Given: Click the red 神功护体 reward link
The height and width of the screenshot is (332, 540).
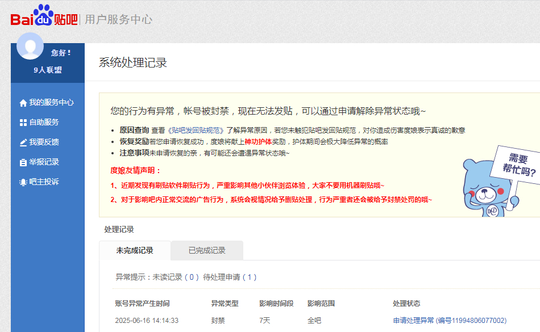Looking at the screenshot, I should (259, 141).
